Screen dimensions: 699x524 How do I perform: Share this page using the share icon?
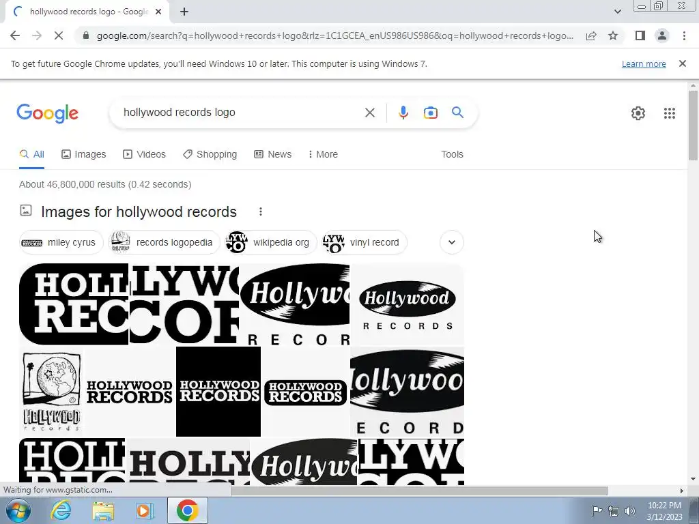pos(591,35)
